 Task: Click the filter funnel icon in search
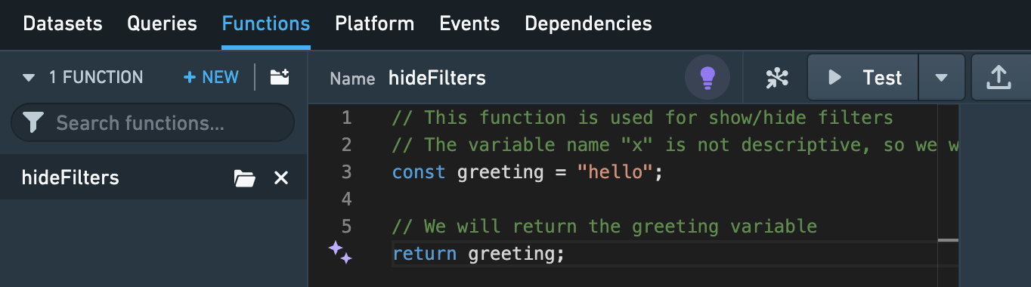33,122
